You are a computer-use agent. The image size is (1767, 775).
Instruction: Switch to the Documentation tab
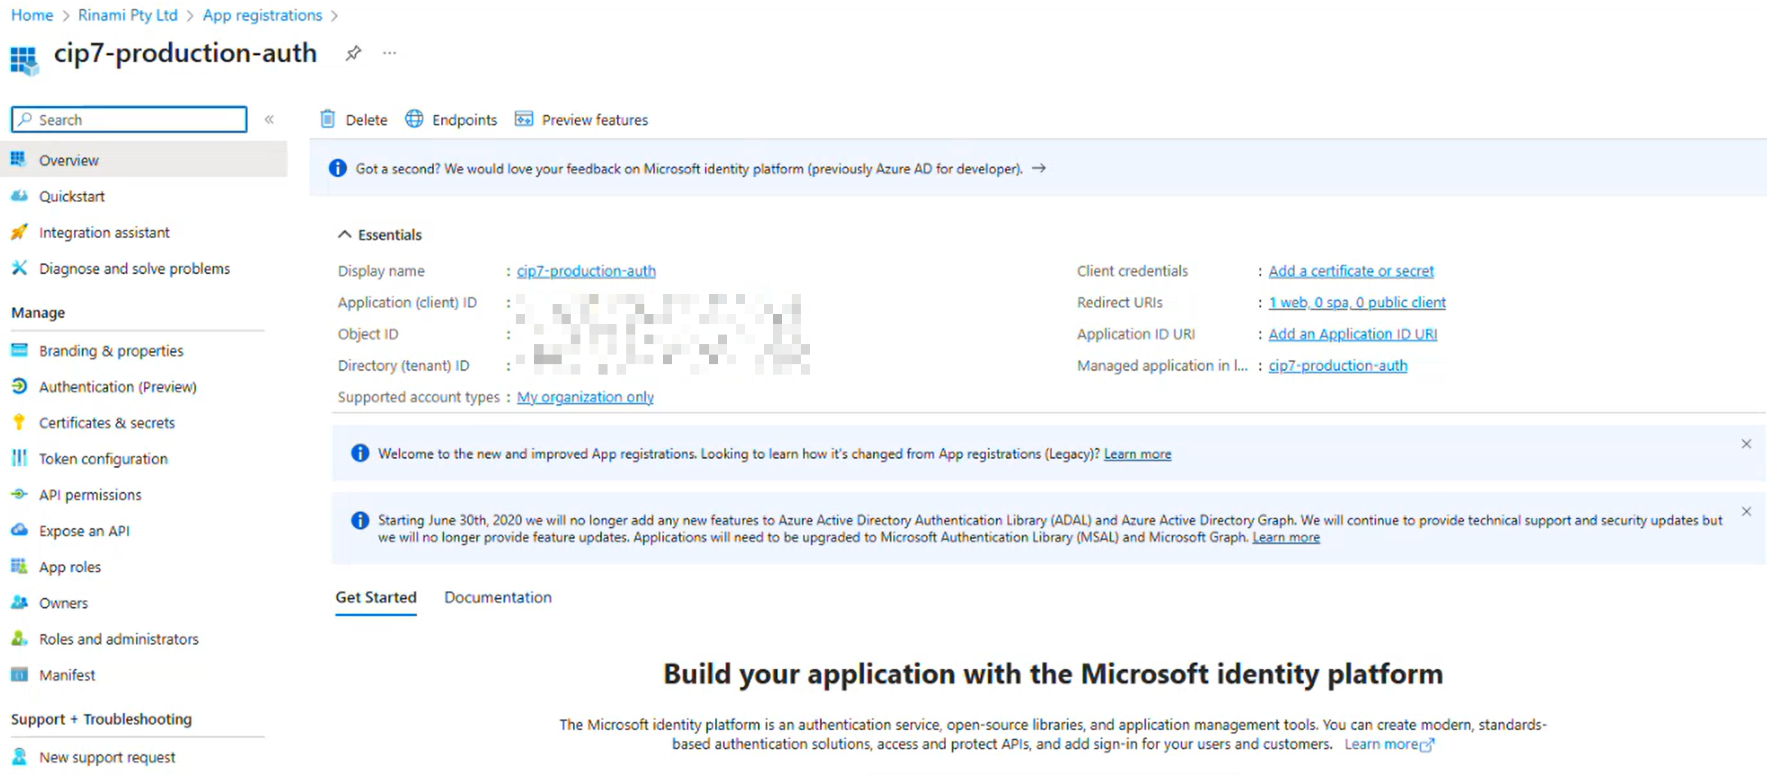[498, 597]
